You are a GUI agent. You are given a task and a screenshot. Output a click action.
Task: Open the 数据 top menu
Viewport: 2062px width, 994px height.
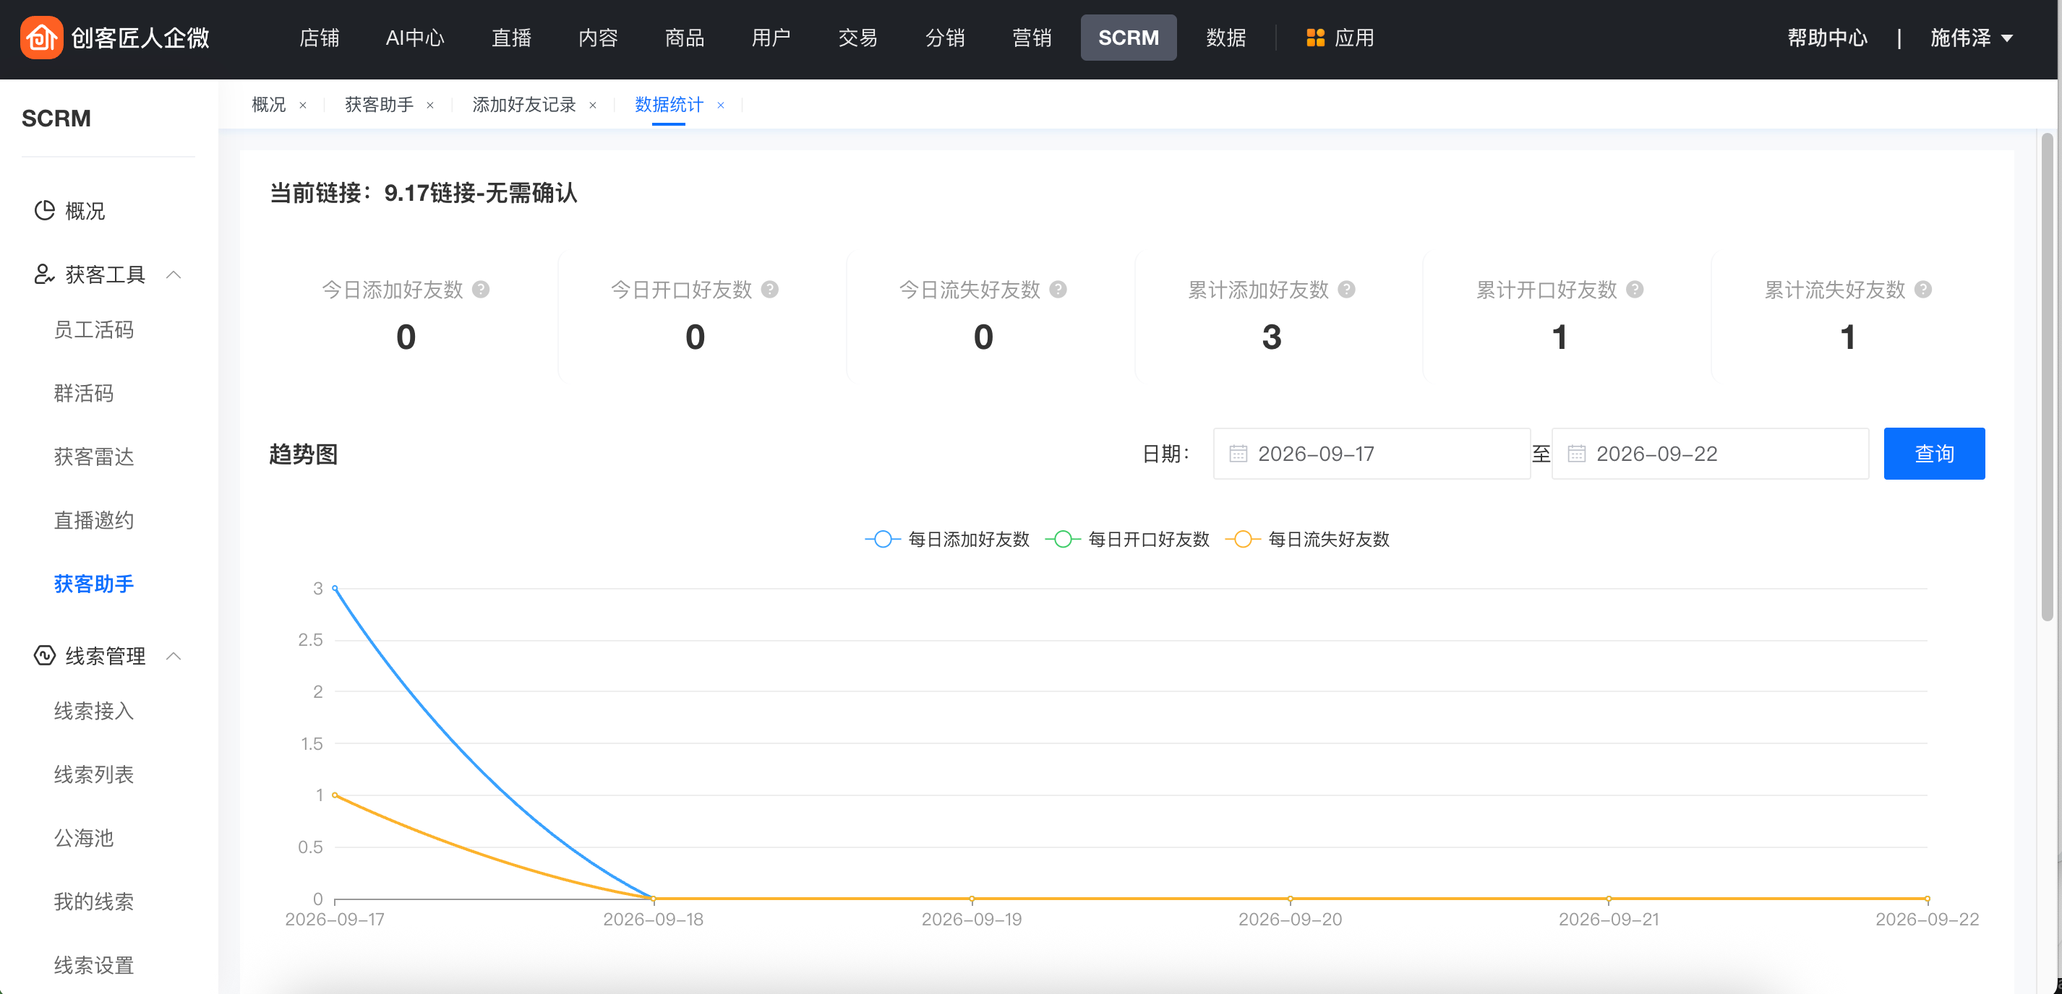[x=1225, y=38]
